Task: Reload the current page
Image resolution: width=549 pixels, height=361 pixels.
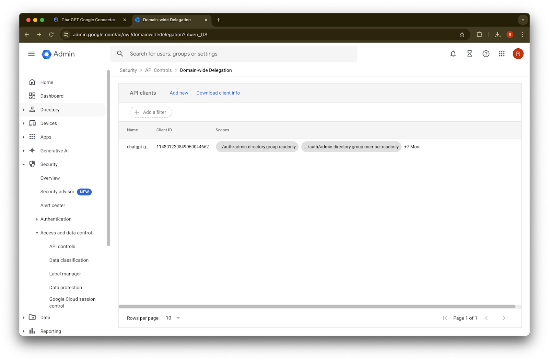Action: pyautogui.click(x=51, y=35)
